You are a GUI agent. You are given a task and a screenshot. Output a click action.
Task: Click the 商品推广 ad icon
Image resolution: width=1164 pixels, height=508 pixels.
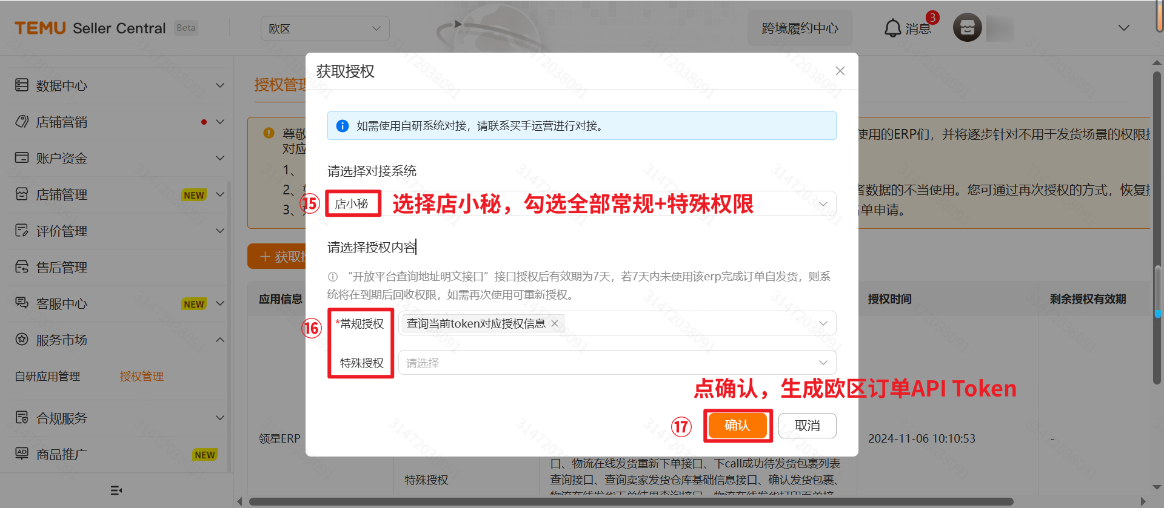(x=22, y=454)
